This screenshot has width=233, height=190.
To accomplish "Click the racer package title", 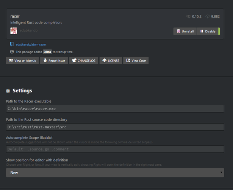I will (x=15, y=16).
